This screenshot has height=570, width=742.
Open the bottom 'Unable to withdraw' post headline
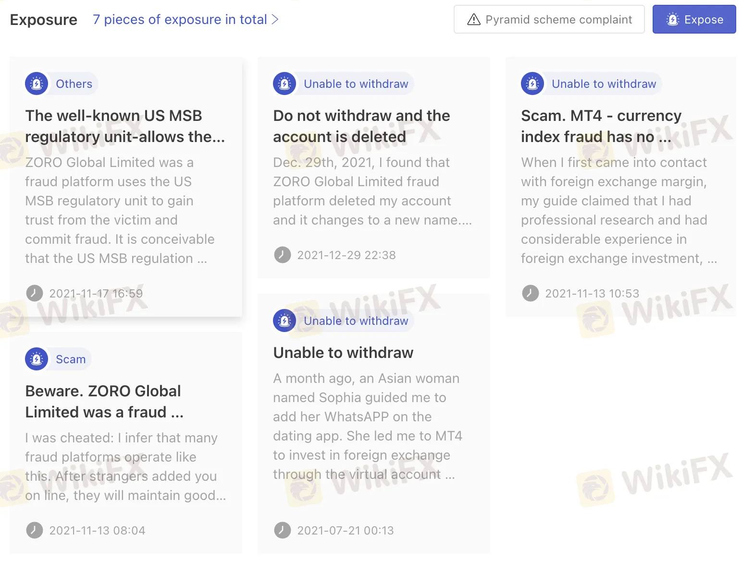[x=343, y=353]
